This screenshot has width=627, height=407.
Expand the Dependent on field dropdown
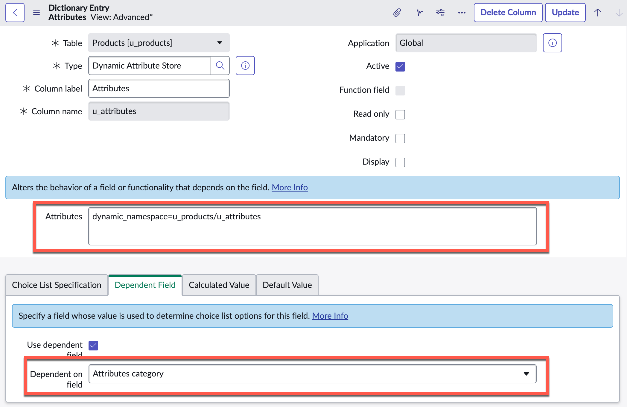(313, 374)
